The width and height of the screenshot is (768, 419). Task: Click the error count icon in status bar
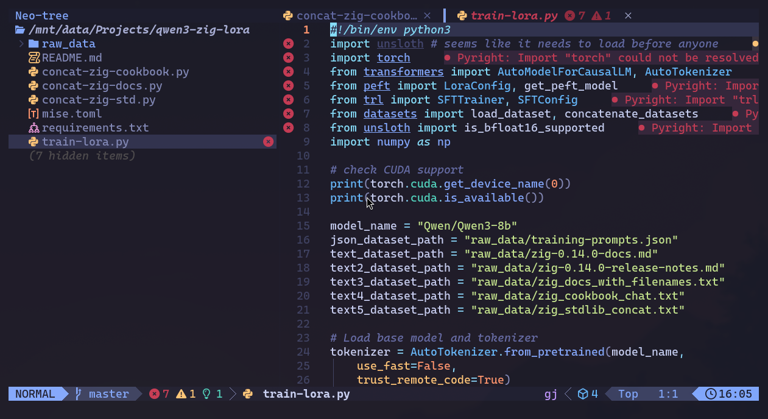click(155, 394)
